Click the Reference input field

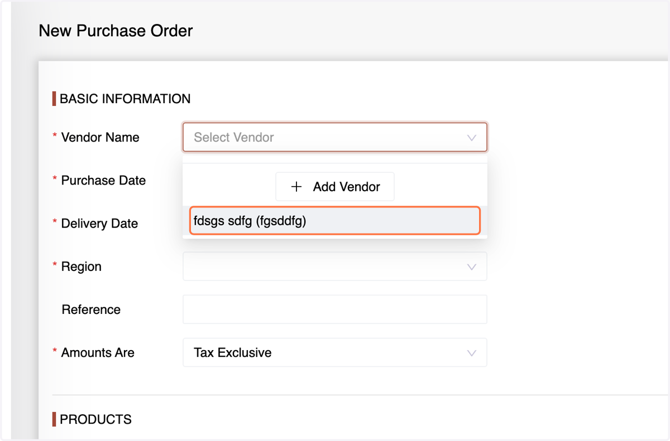[x=334, y=309]
